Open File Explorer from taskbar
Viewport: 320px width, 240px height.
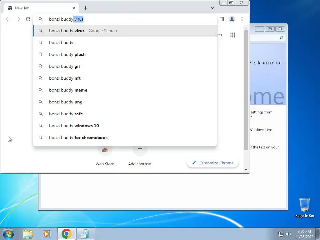pyautogui.click(x=28, y=234)
